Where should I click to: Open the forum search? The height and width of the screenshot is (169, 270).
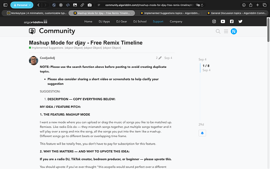point(218,31)
